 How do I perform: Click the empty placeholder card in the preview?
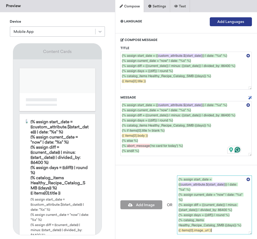(x=57, y=90)
